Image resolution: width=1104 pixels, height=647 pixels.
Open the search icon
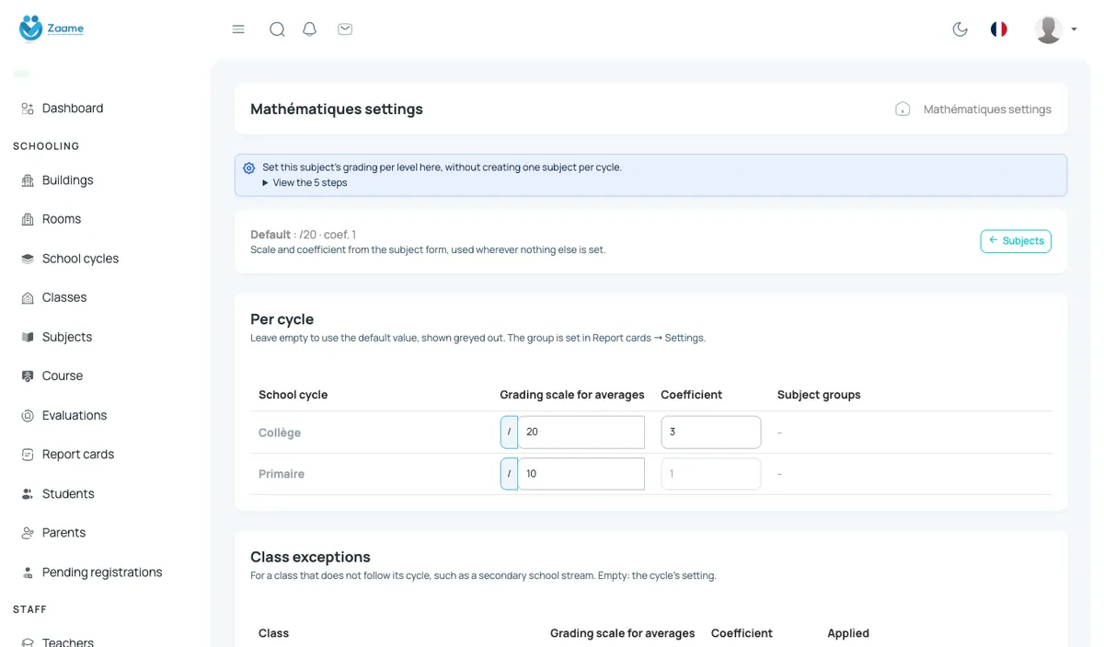(277, 29)
